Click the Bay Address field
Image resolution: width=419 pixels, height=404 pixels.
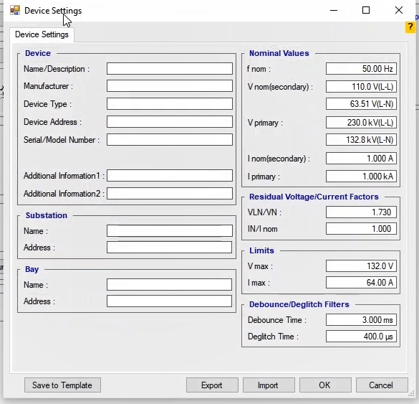pos(170,301)
